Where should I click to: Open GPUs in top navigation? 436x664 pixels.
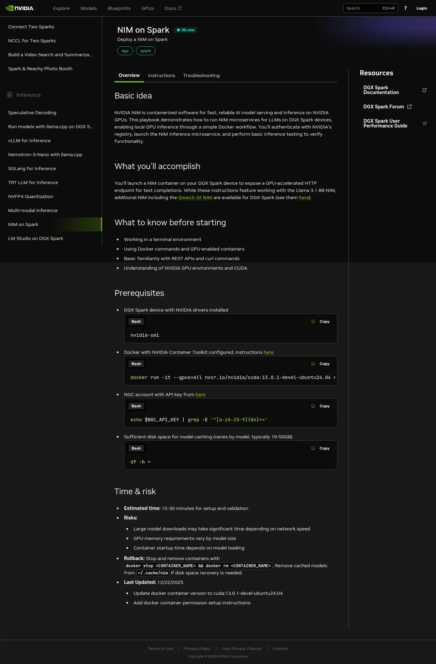pyautogui.click(x=148, y=8)
